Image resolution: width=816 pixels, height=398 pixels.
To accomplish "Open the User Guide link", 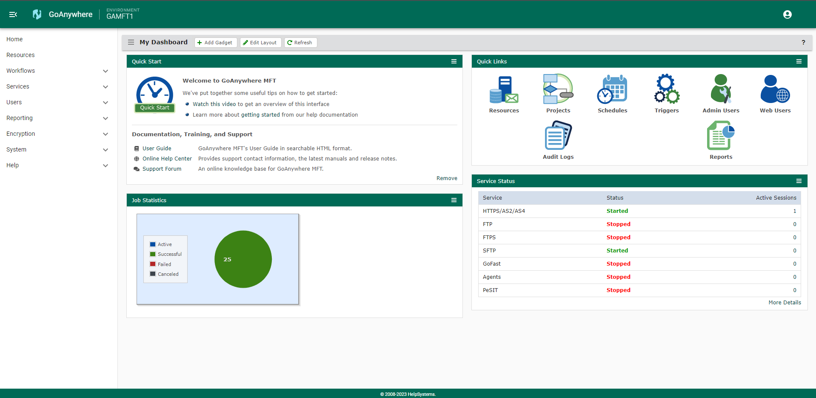I will click(x=157, y=148).
